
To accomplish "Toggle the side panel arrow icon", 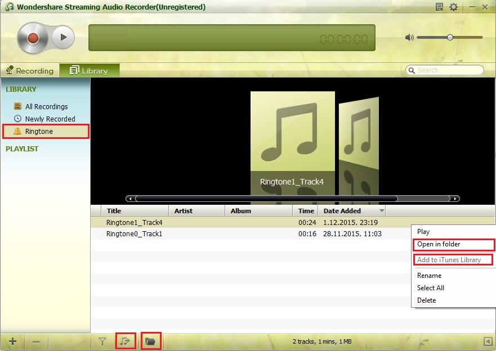I will 488,341.
